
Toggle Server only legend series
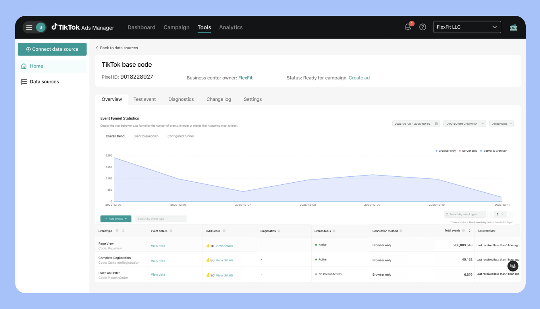468,151
